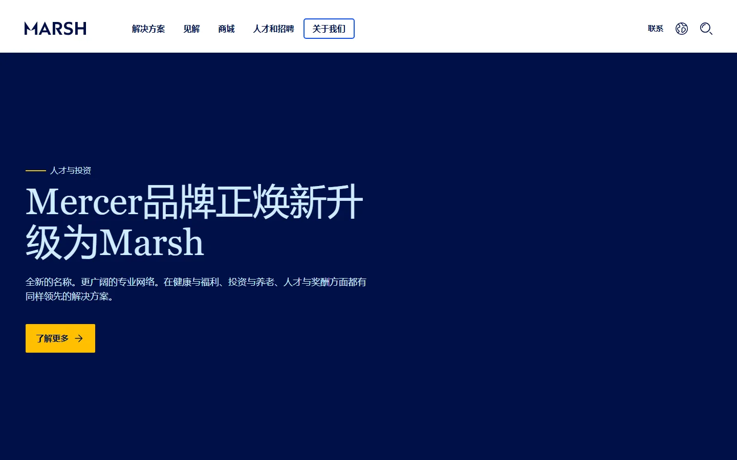Click the MARSH logo

tap(55, 29)
